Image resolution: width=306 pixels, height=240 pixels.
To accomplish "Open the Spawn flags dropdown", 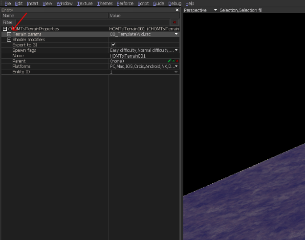I will [x=176, y=50].
